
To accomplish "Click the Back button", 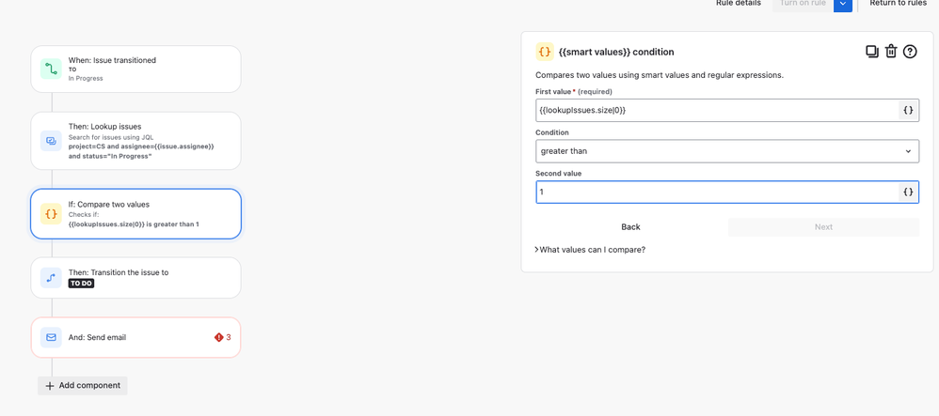I will coord(630,227).
